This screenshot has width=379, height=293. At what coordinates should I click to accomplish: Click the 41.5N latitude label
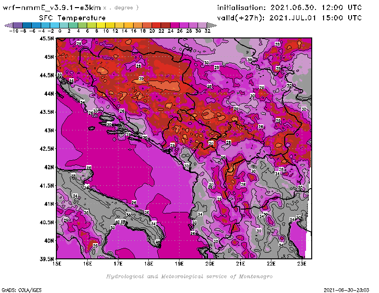tap(47, 185)
